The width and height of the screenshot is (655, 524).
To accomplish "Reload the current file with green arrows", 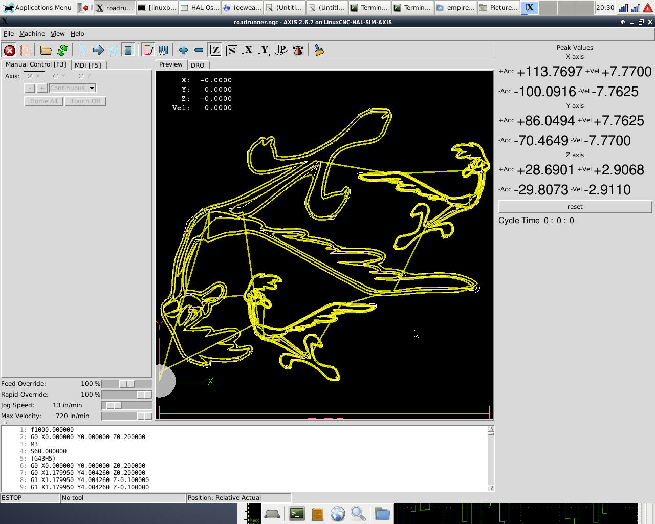I will coord(62,50).
